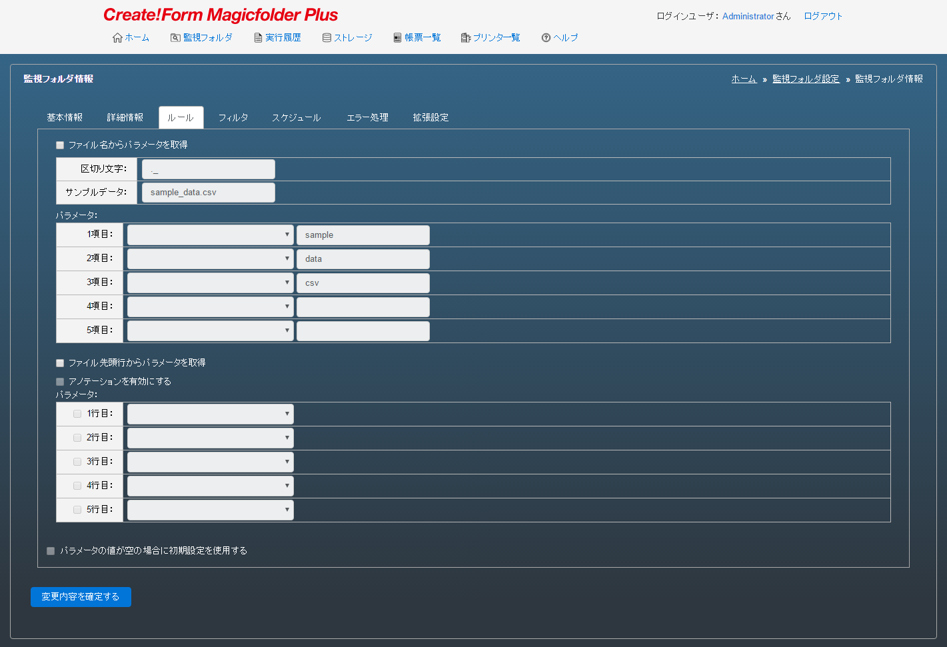The width and height of the screenshot is (947, 647).
Task: Click the 1項目 field showing sample
Action: pos(363,235)
